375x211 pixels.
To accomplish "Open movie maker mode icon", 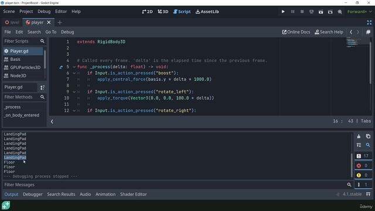I will [340, 12].
